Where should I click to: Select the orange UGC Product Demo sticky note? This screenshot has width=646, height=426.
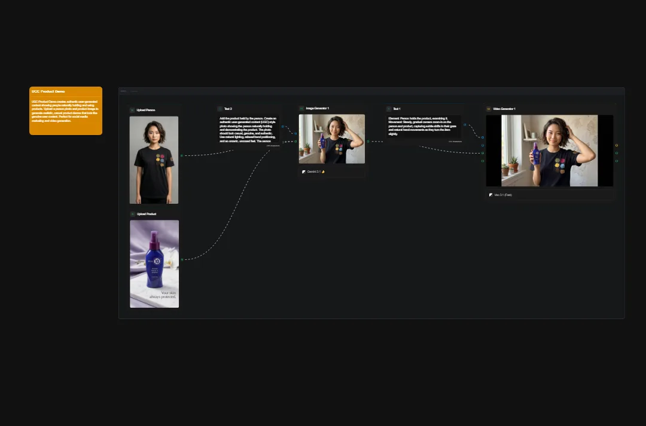[66, 111]
